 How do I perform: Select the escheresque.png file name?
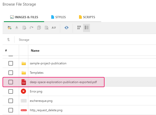point(41,101)
